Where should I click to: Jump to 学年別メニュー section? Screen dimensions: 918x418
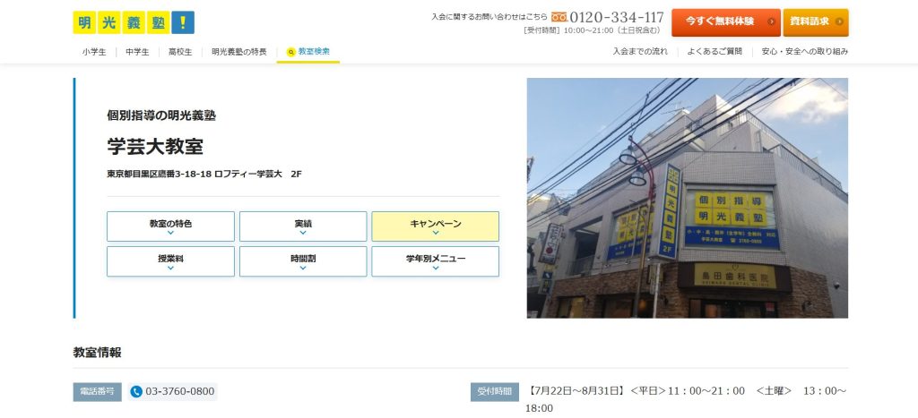click(436, 261)
